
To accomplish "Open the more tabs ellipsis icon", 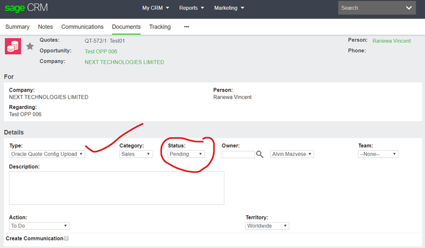I will [x=187, y=27].
